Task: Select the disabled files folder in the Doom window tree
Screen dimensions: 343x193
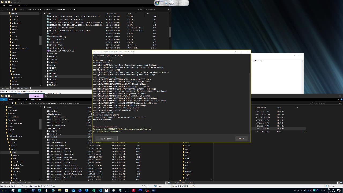Action: coord(18,165)
